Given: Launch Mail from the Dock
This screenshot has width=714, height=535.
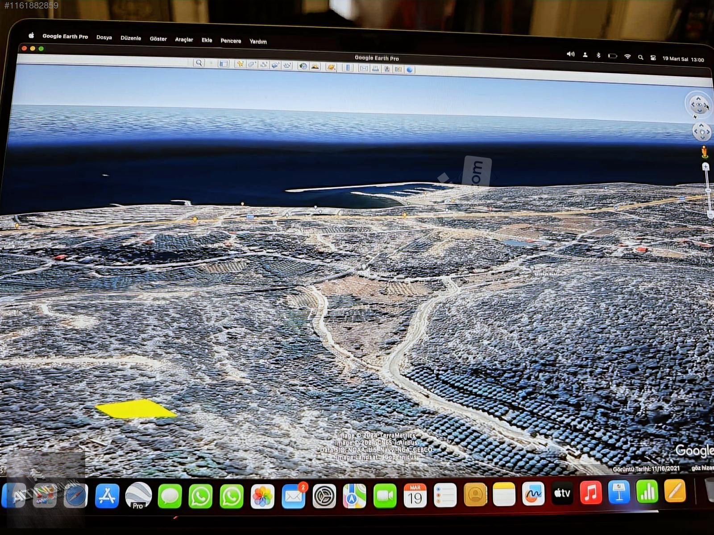Looking at the screenshot, I should (x=293, y=497).
